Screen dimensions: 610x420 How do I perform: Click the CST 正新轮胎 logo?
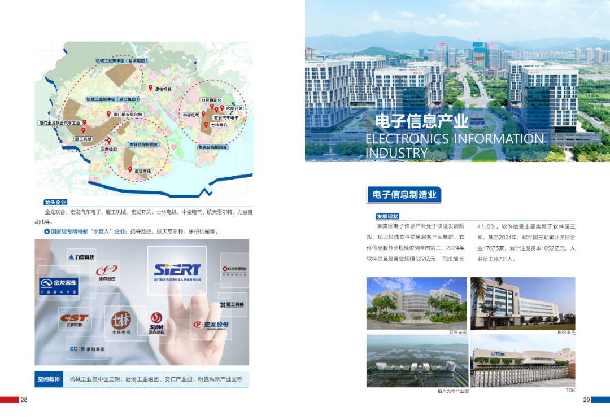point(75,321)
